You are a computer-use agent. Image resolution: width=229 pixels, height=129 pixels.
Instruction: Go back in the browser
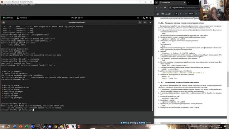[x=156, y=8]
